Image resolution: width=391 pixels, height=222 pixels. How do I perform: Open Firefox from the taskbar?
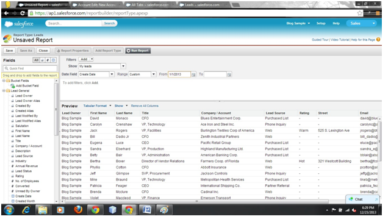click(x=78, y=210)
